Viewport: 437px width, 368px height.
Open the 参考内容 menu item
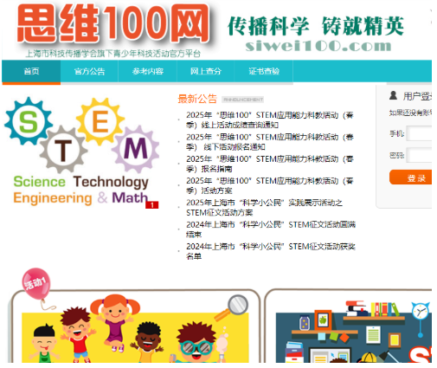click(148, 71)
